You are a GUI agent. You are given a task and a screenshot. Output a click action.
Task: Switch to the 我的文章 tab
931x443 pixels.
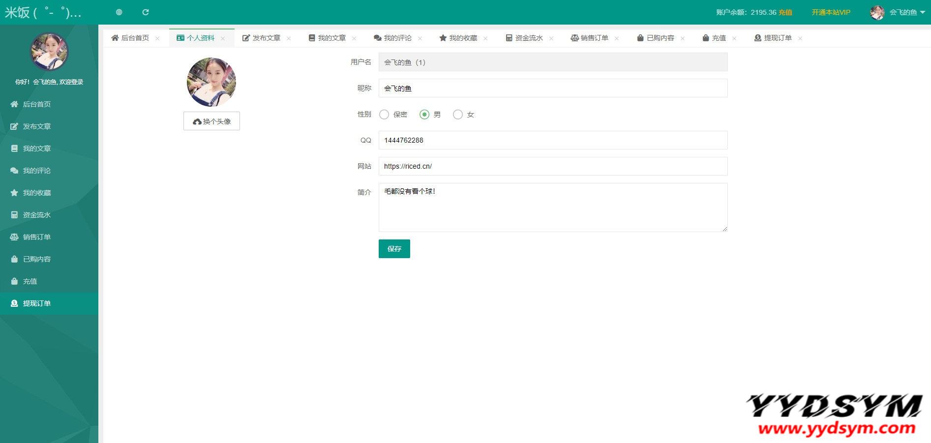click(327, 38)
